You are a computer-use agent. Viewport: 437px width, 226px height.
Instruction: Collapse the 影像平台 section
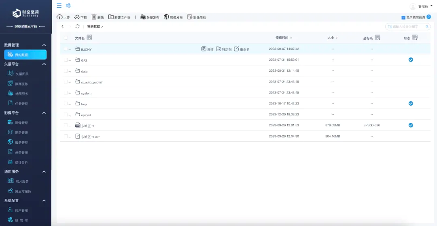[44, 113]
